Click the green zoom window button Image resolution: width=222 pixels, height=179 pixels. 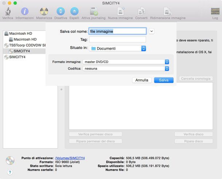[x=15, y=3]
